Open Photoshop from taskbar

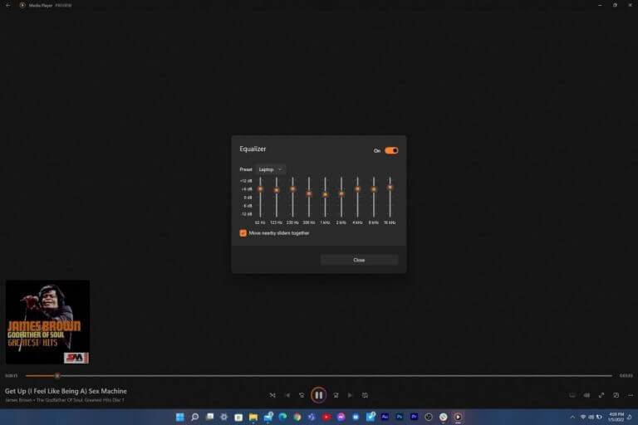[399, 417]
